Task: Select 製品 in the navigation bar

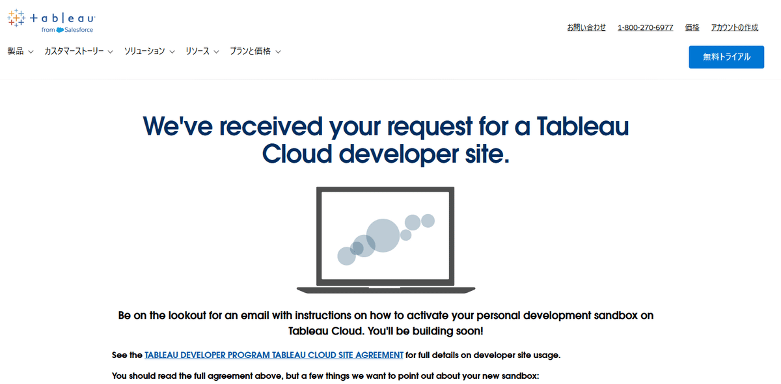Action: tap(14, 51)
